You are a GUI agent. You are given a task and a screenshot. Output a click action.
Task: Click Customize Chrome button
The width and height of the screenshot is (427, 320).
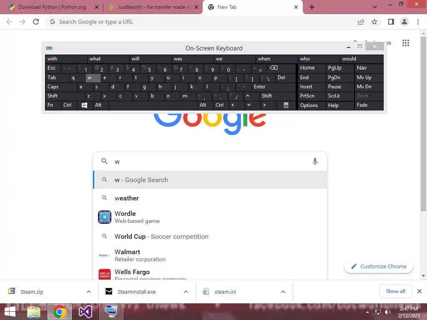point(379,266)
